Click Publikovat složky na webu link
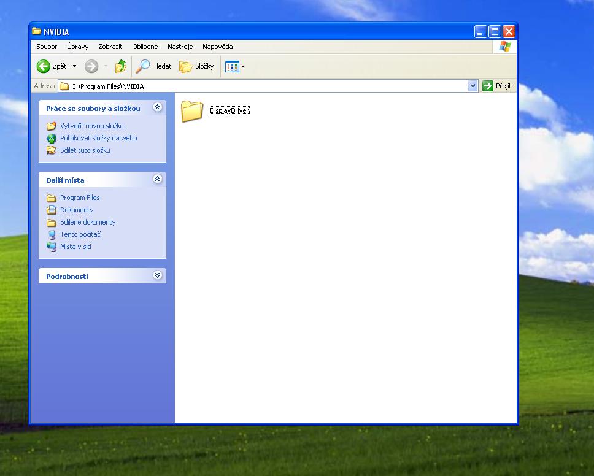Viewport: 594px width, 476px height. coord(98,138)
